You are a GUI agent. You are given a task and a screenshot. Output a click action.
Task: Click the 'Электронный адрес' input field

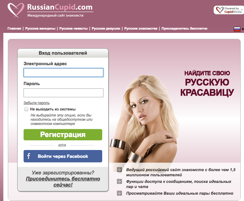pyautogui.click(x=63, y=72)
